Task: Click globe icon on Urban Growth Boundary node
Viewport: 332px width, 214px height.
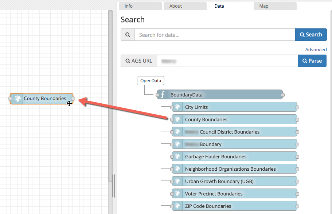Action: point(177,181)
